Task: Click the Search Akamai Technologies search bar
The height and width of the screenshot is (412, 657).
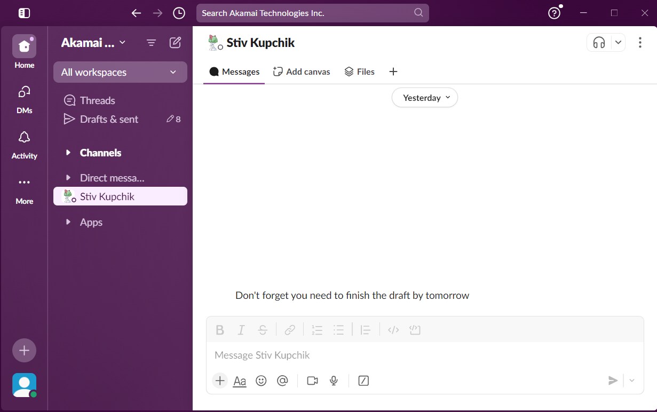Action: point(312,13)
